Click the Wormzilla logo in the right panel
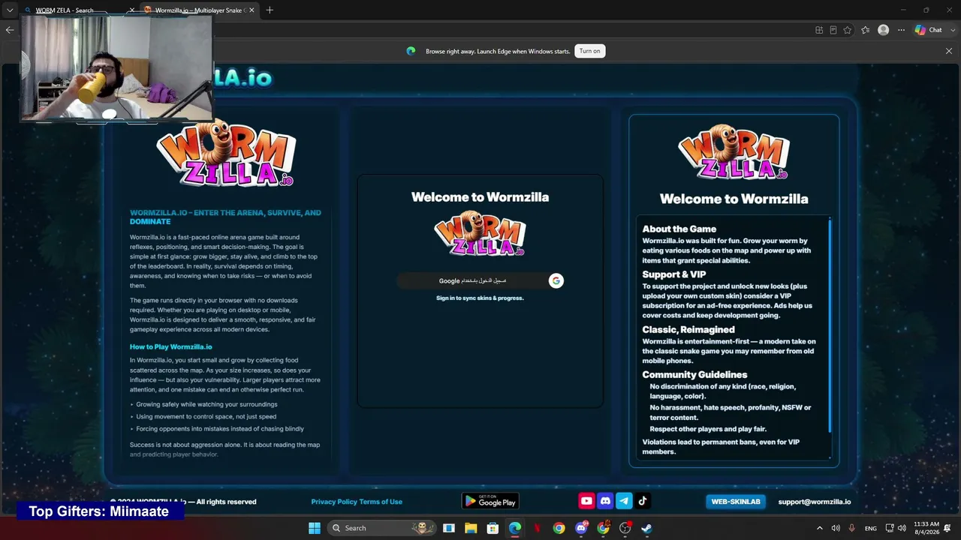This screenshot has height=540, width=961. point(734,152)
